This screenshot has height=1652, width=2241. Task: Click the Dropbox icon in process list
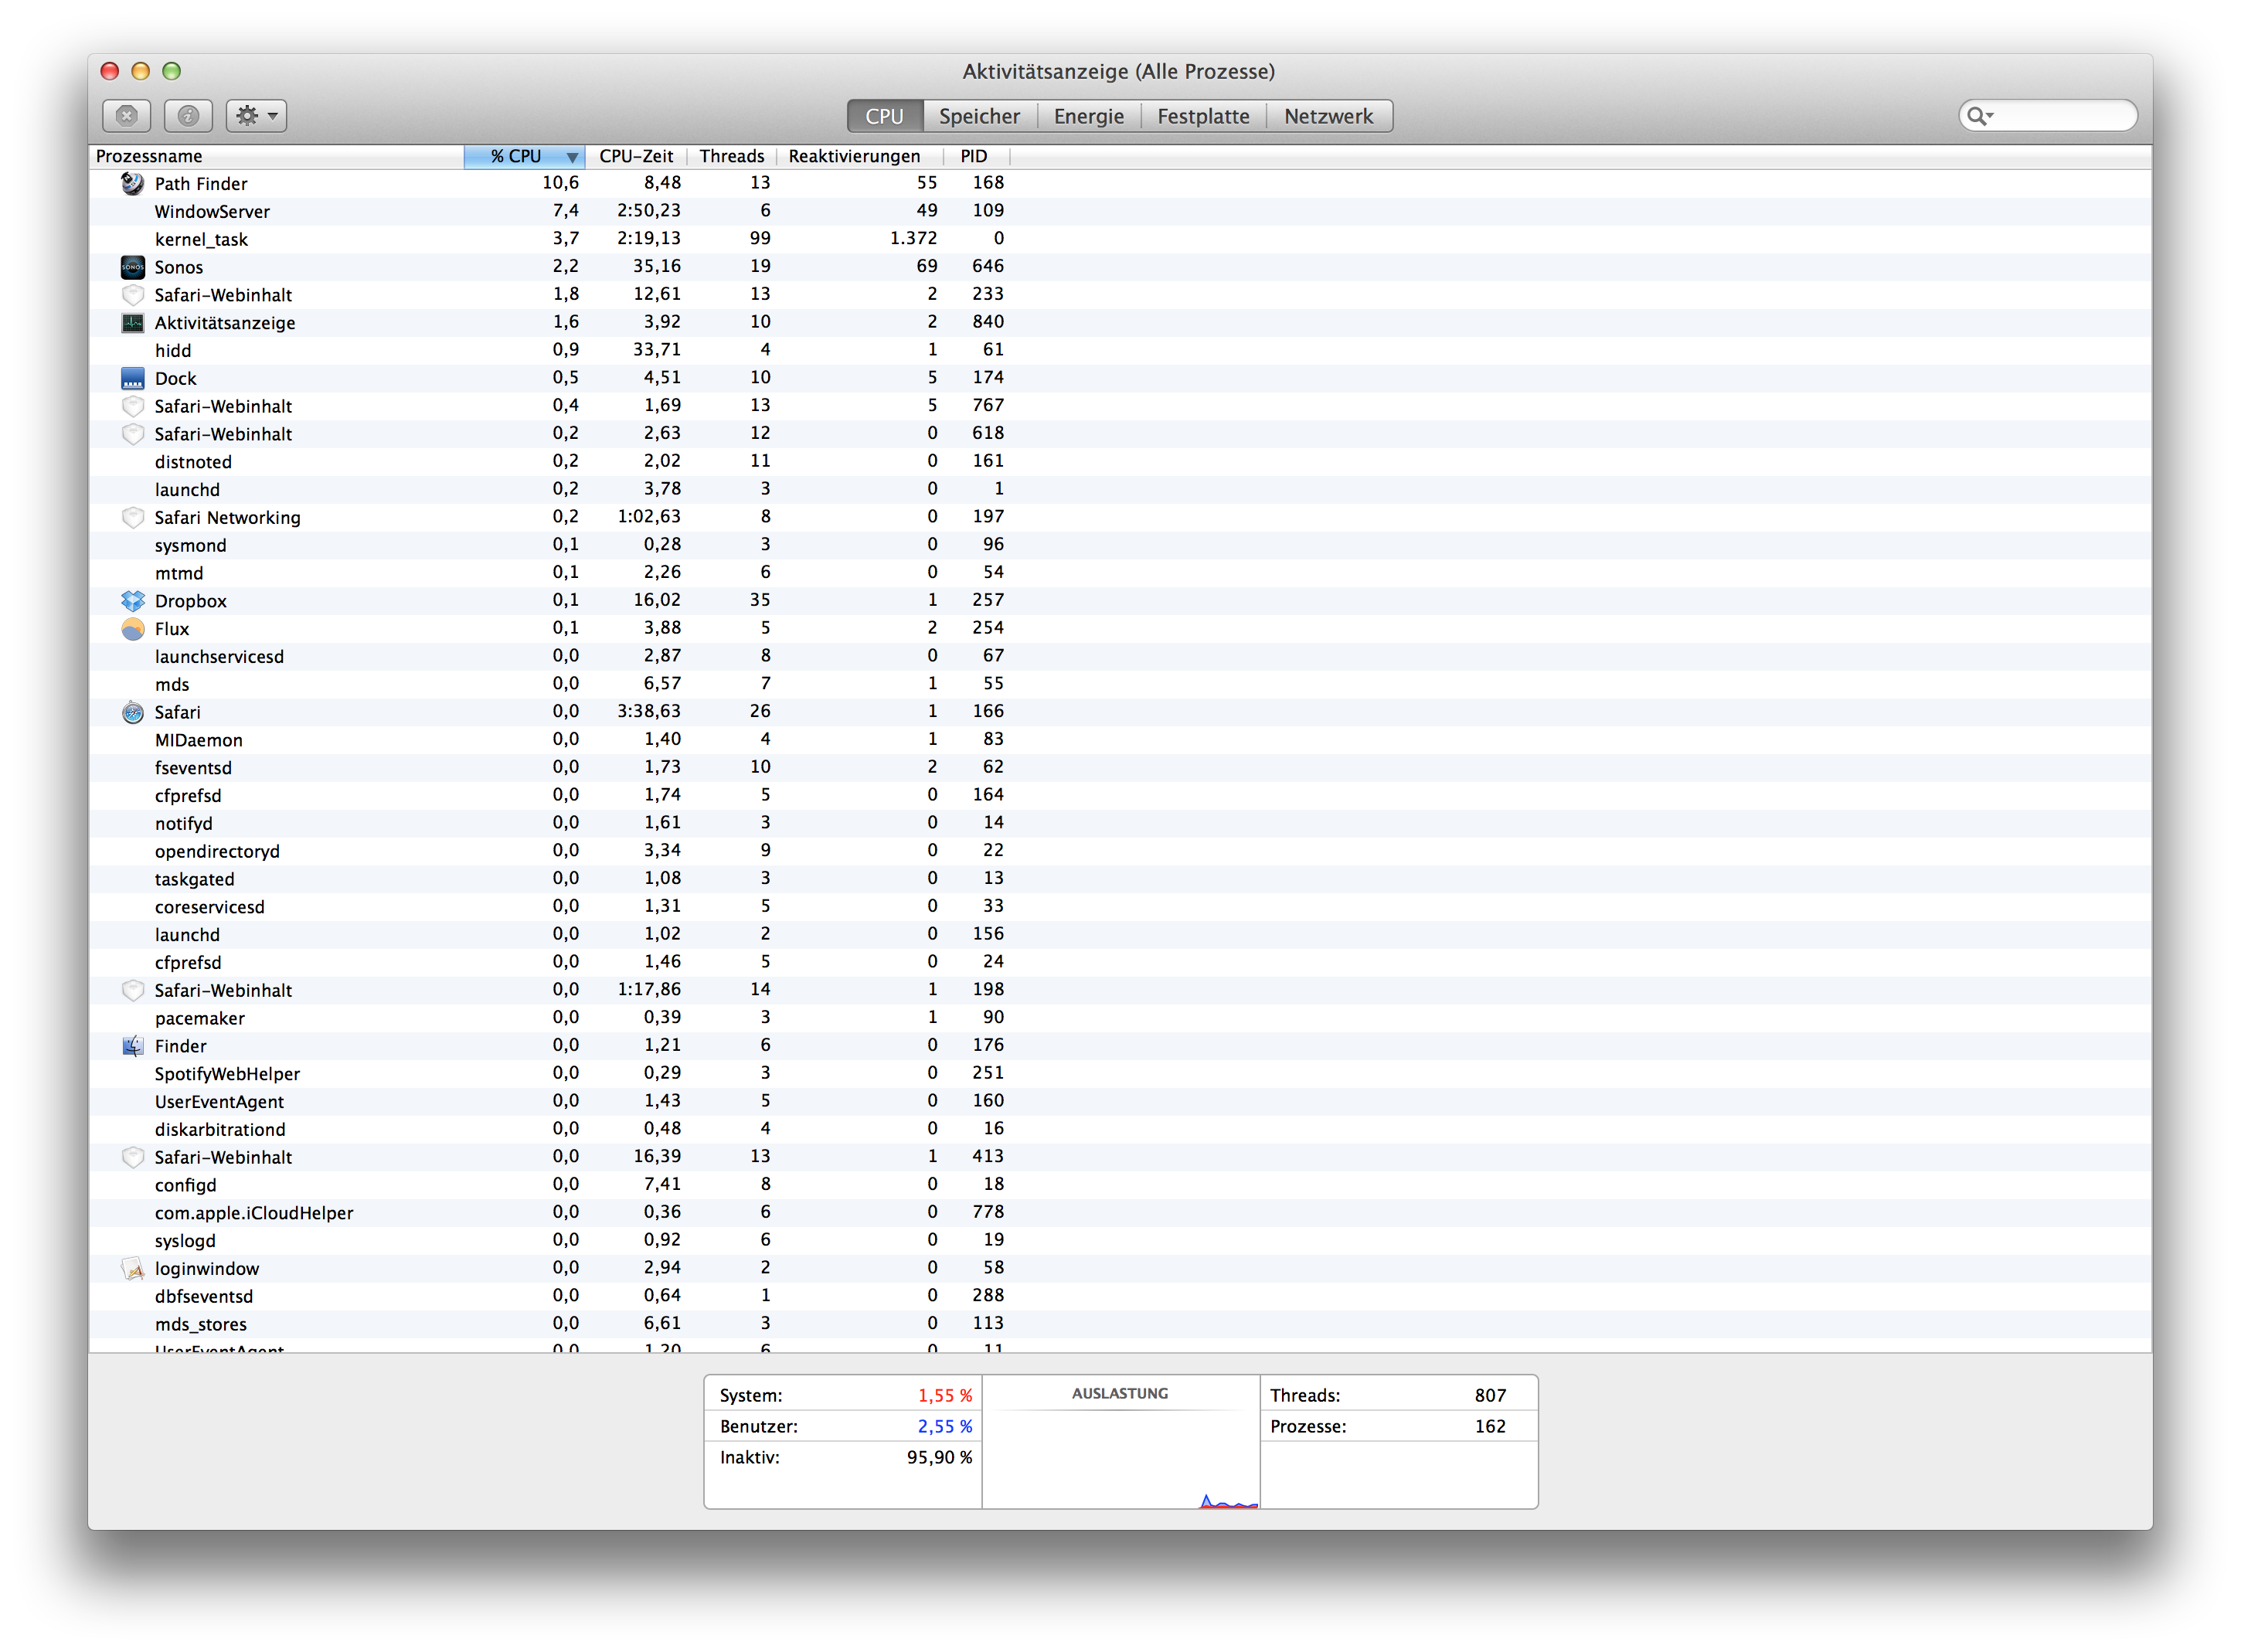coord(132,601)
